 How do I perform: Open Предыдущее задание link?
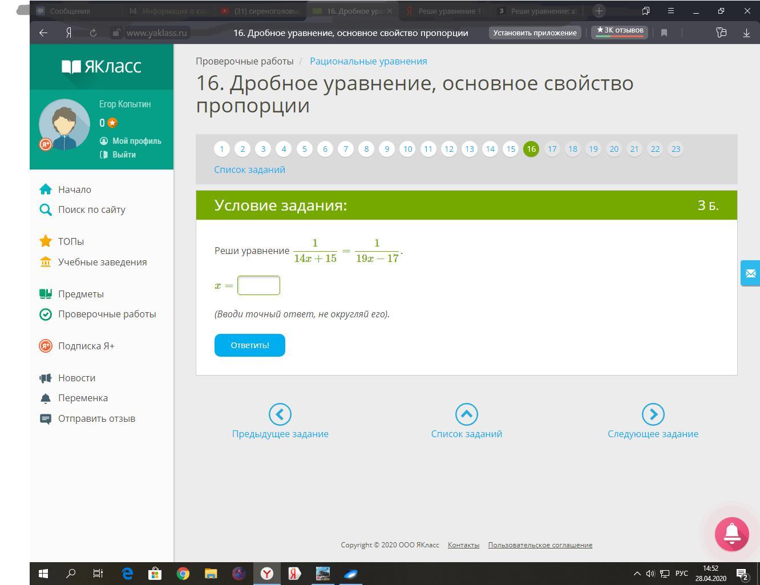280,434
